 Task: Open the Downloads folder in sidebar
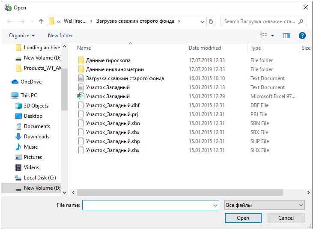click(36, 137)
